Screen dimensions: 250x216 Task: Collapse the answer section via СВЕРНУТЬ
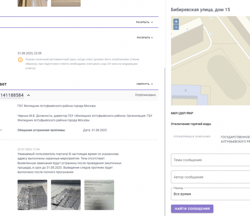pyautogui.click(x=145, y=84)
